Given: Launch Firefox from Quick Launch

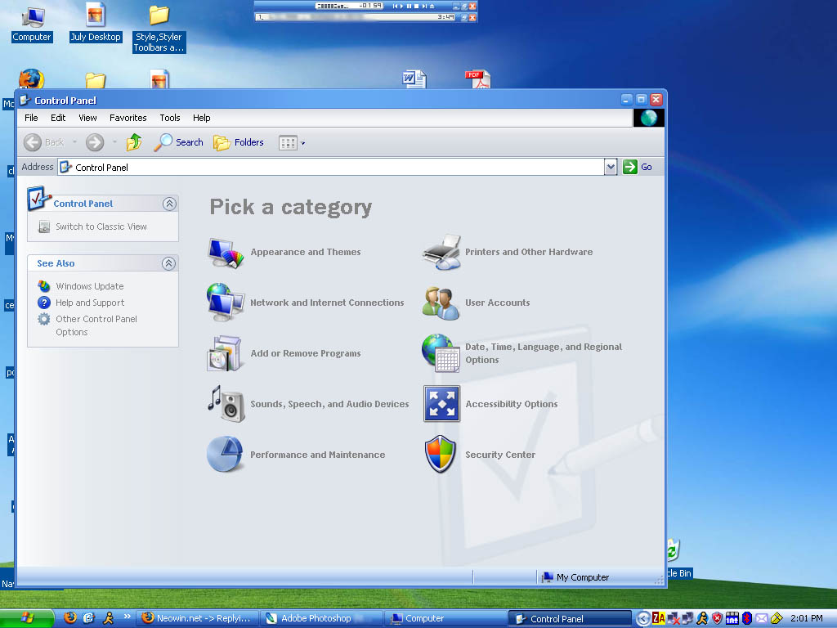Looking at the screenshot, I should coord(70,618).
